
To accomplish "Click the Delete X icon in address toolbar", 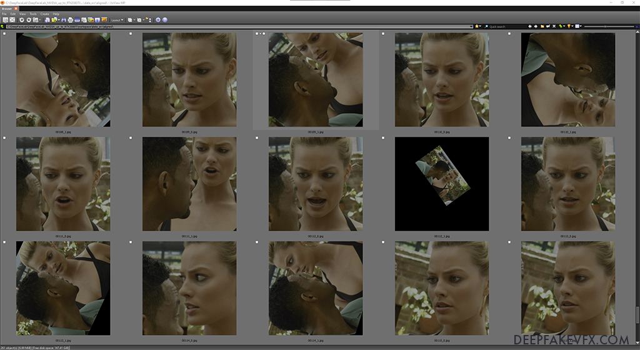I will [554, 26].
